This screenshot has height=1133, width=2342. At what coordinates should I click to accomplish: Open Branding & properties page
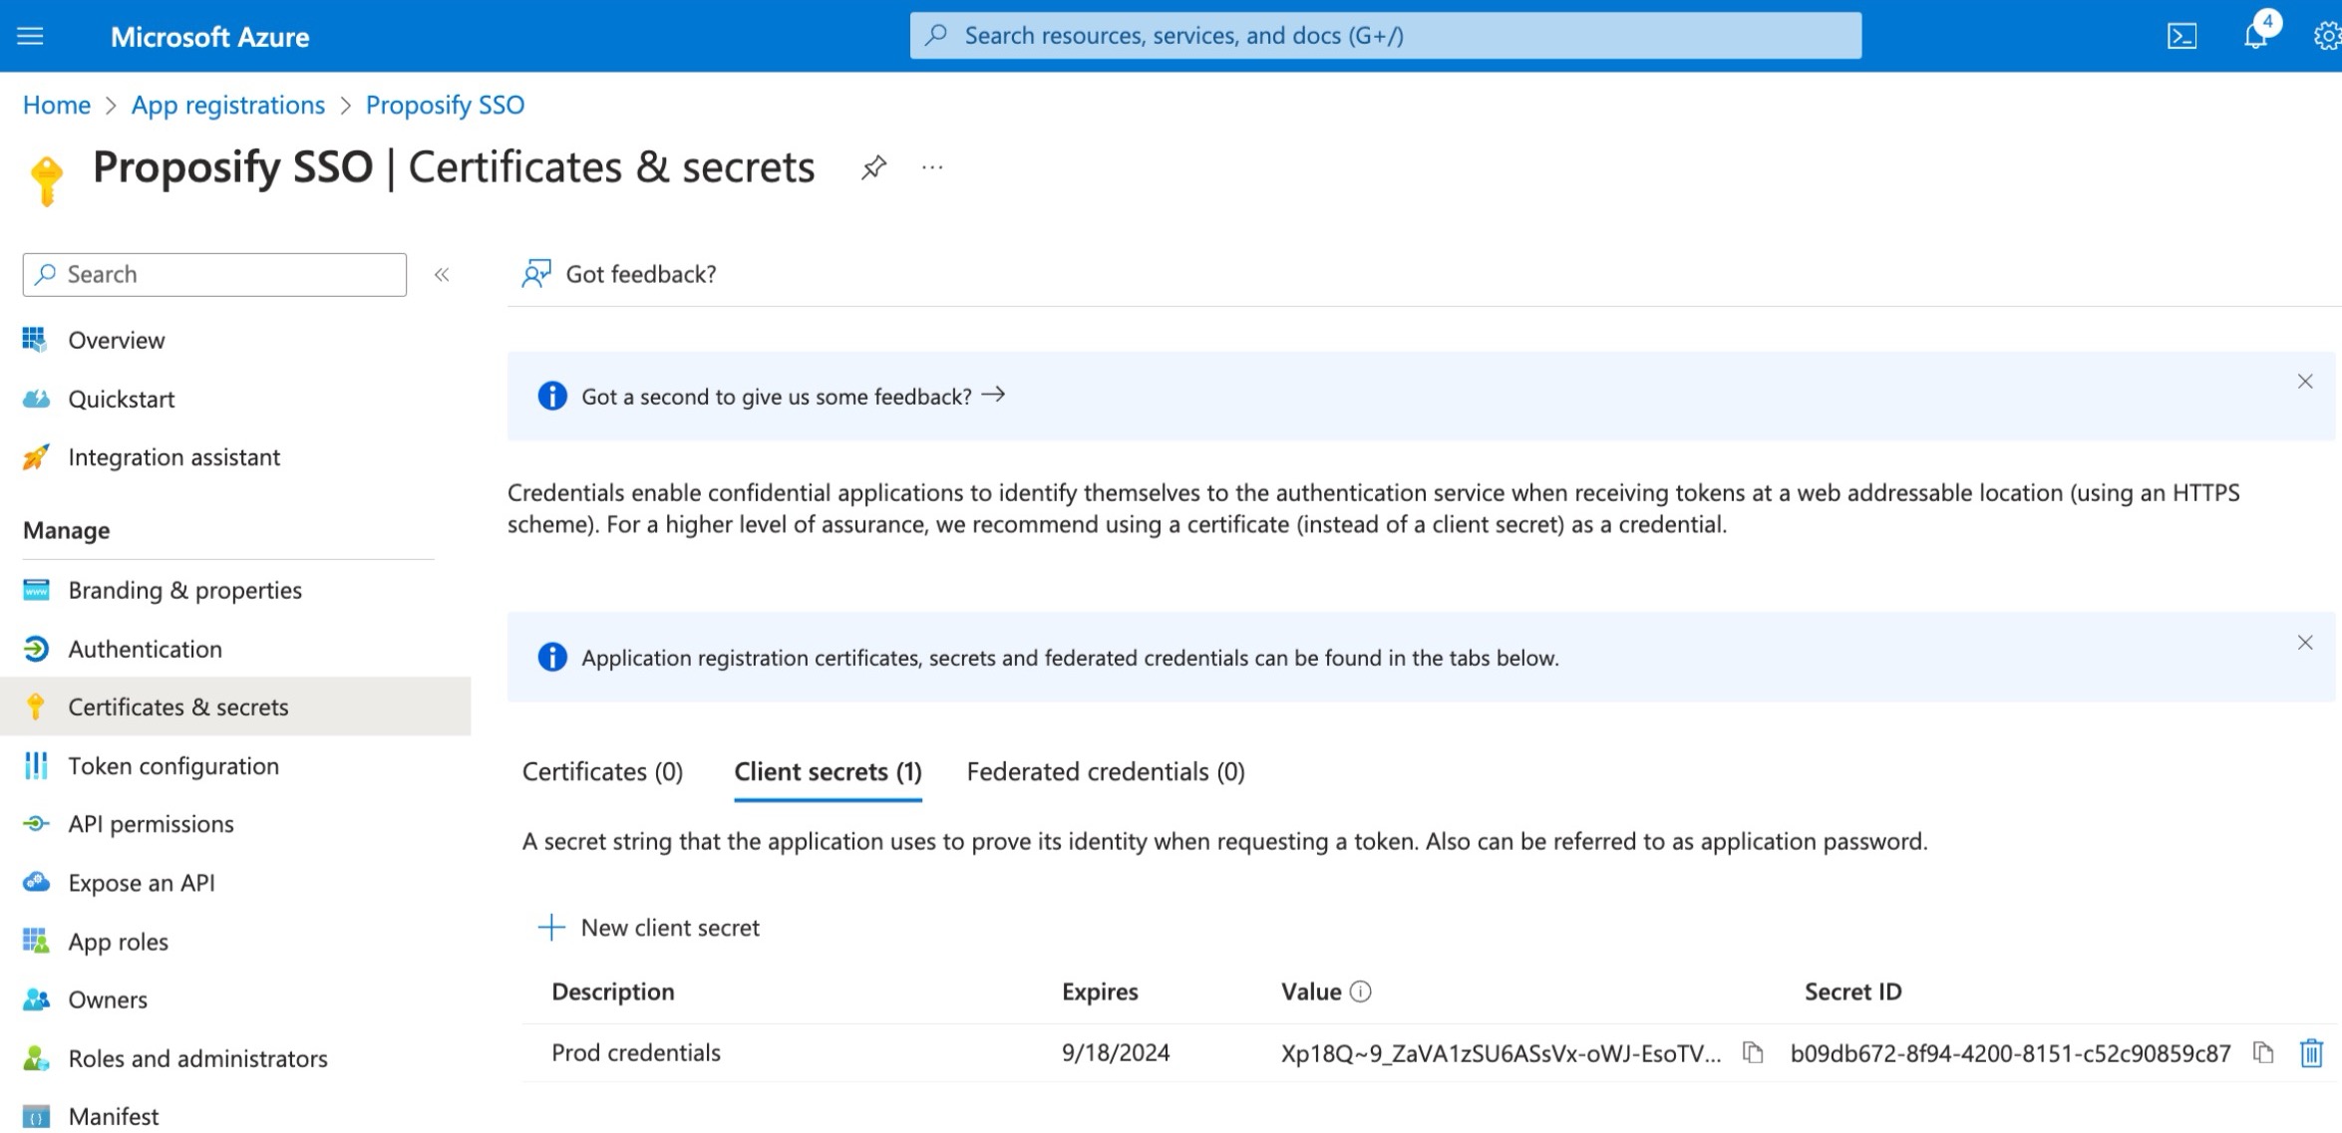pyautogui.click(x=184, y=590)
